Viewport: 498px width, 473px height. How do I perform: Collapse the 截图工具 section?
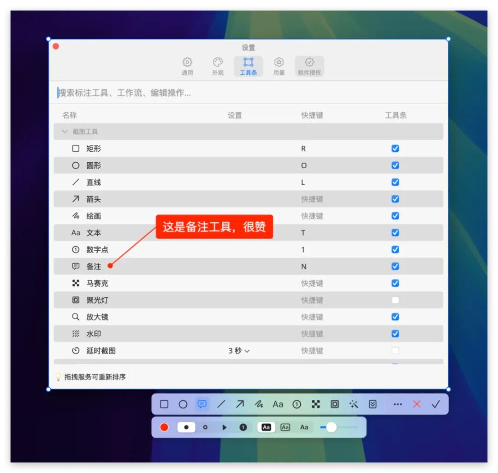(65, 131)
